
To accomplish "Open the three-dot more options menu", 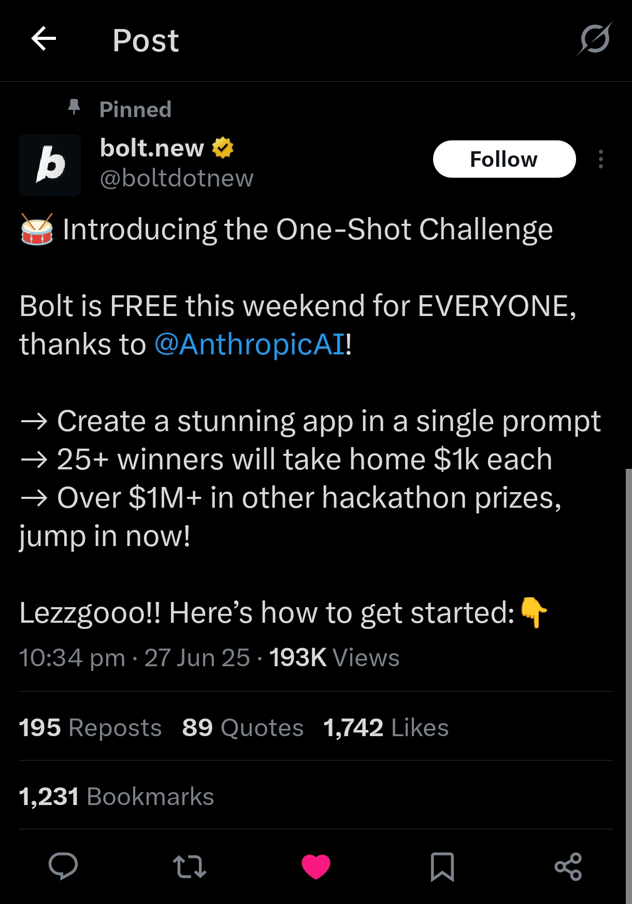I will pos(600,159).
